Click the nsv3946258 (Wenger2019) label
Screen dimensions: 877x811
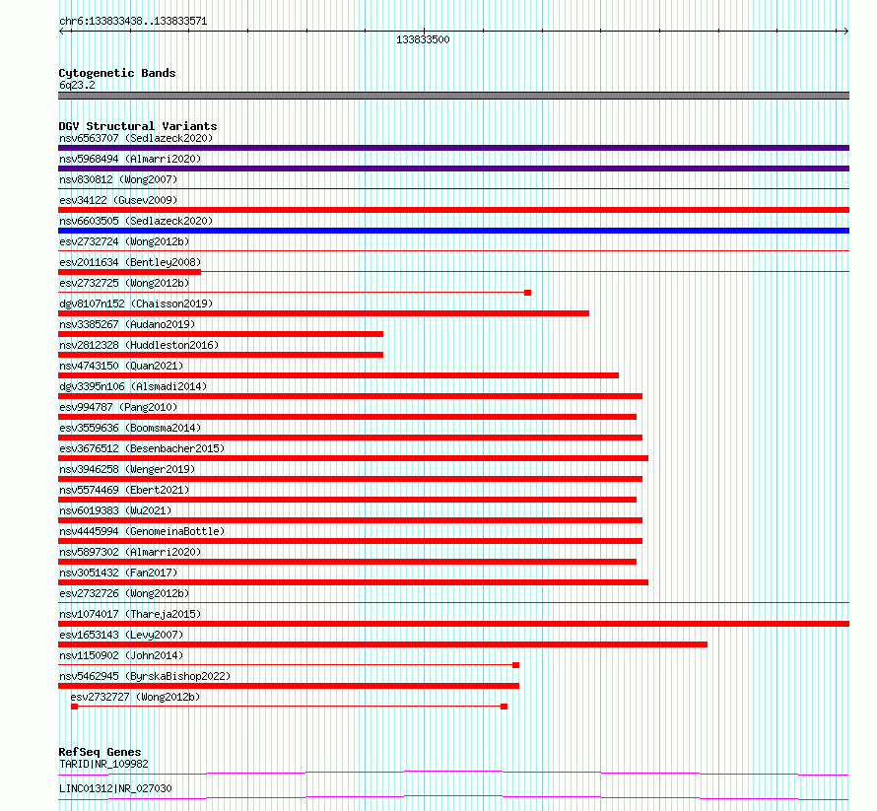[x=127, y=469]
